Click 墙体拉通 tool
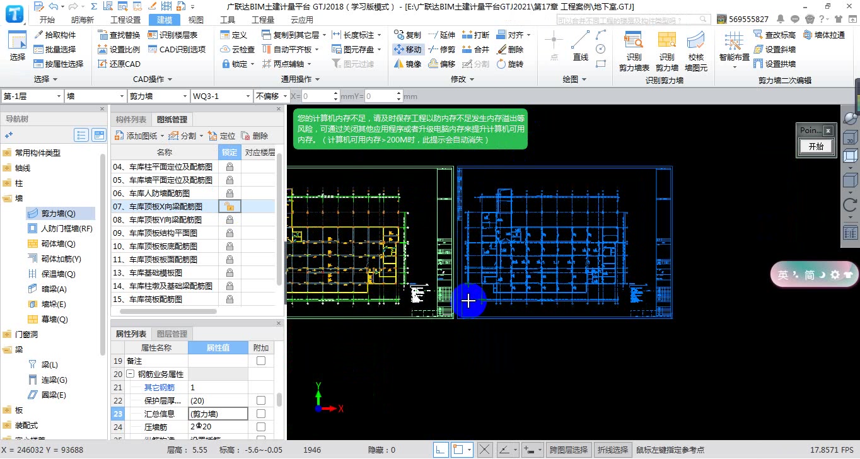Screen dimensions: 860x459 click(x=823, y=35)
